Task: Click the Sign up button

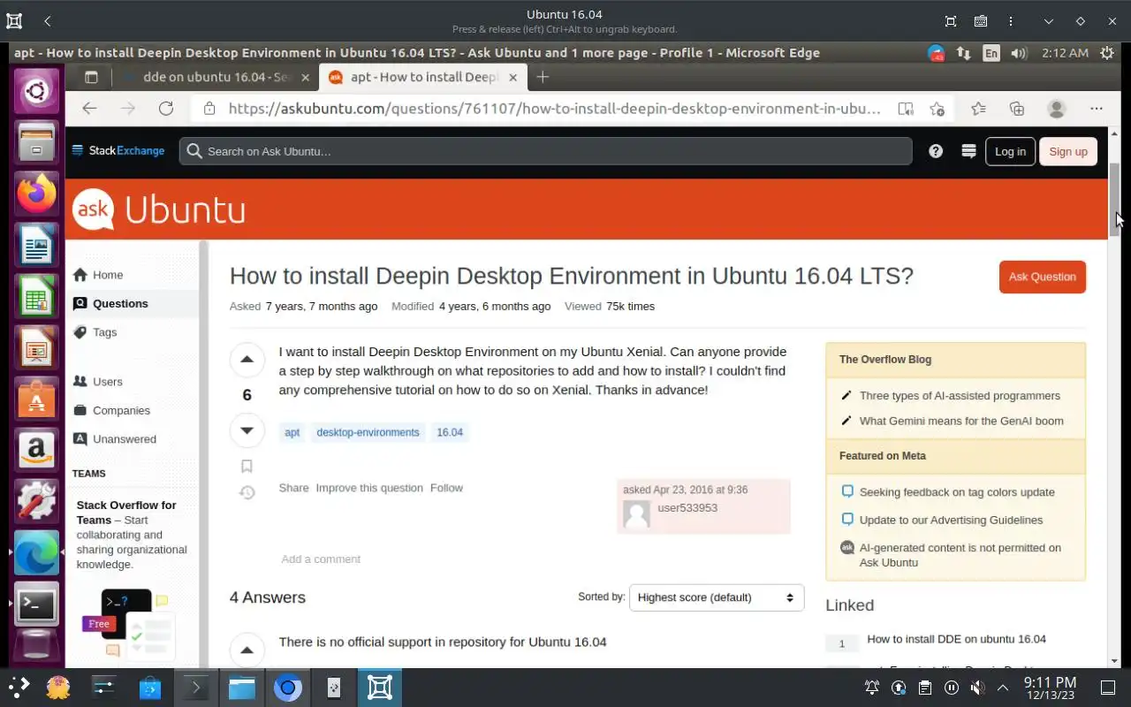Action: click(1068, 151)
